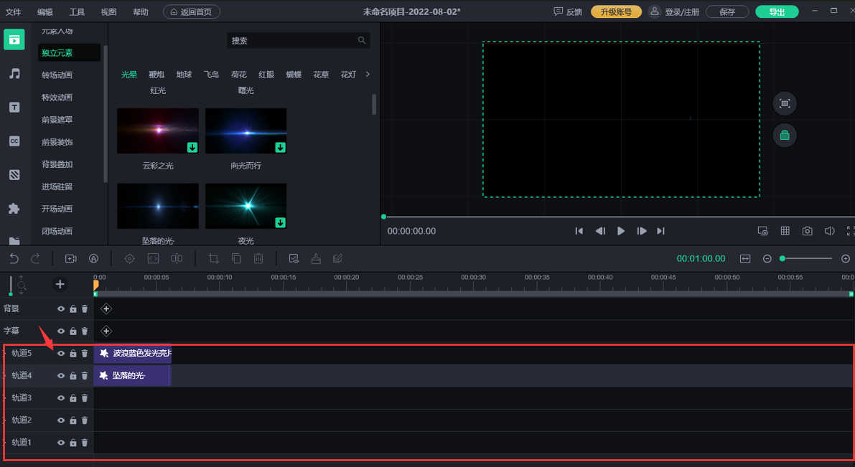Open the music library in the sidebar

pos(14,74)
